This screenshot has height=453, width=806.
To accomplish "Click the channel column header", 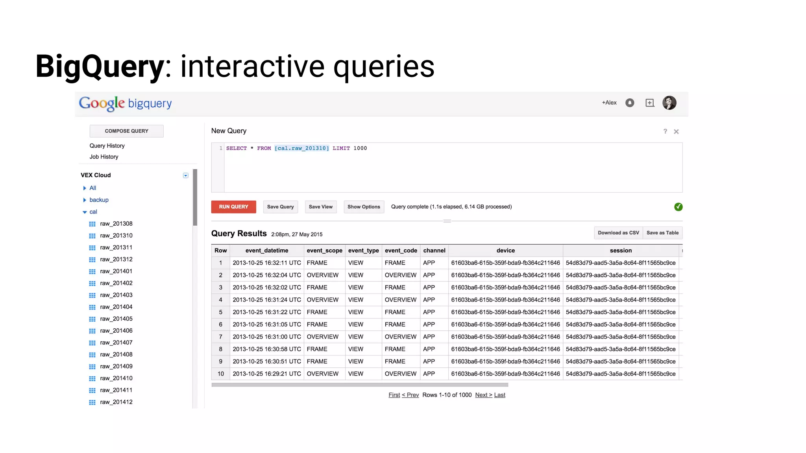I will (x=434, y=250).
